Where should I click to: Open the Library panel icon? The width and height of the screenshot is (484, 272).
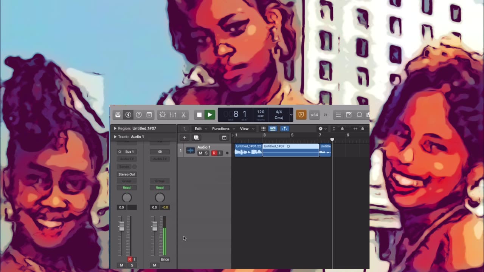tap(118, 115)
